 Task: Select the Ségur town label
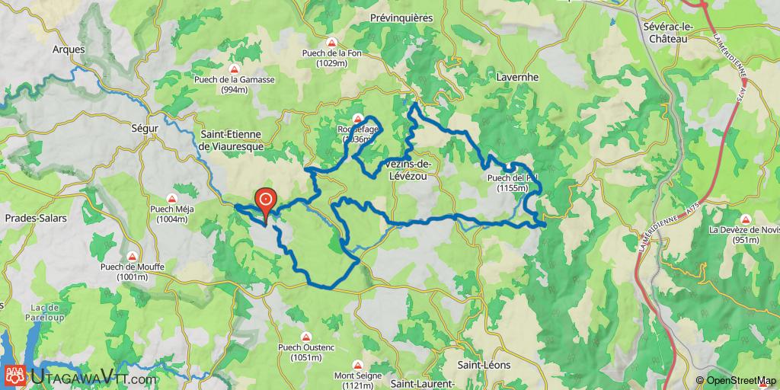pos(145,128)
